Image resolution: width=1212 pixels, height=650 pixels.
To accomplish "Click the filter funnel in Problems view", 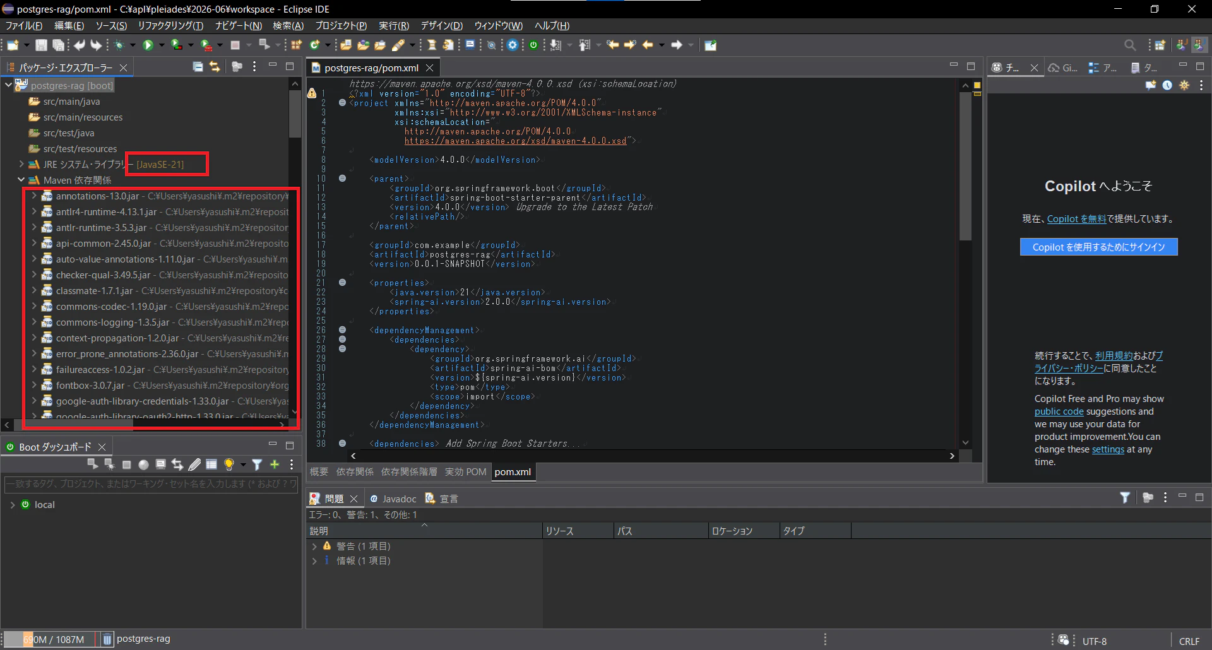I will [1125, 498].
